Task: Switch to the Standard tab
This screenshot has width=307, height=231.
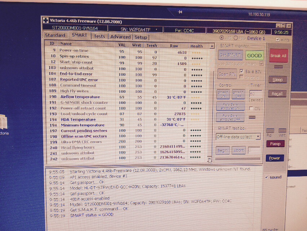Action: [x=55, y=35]
